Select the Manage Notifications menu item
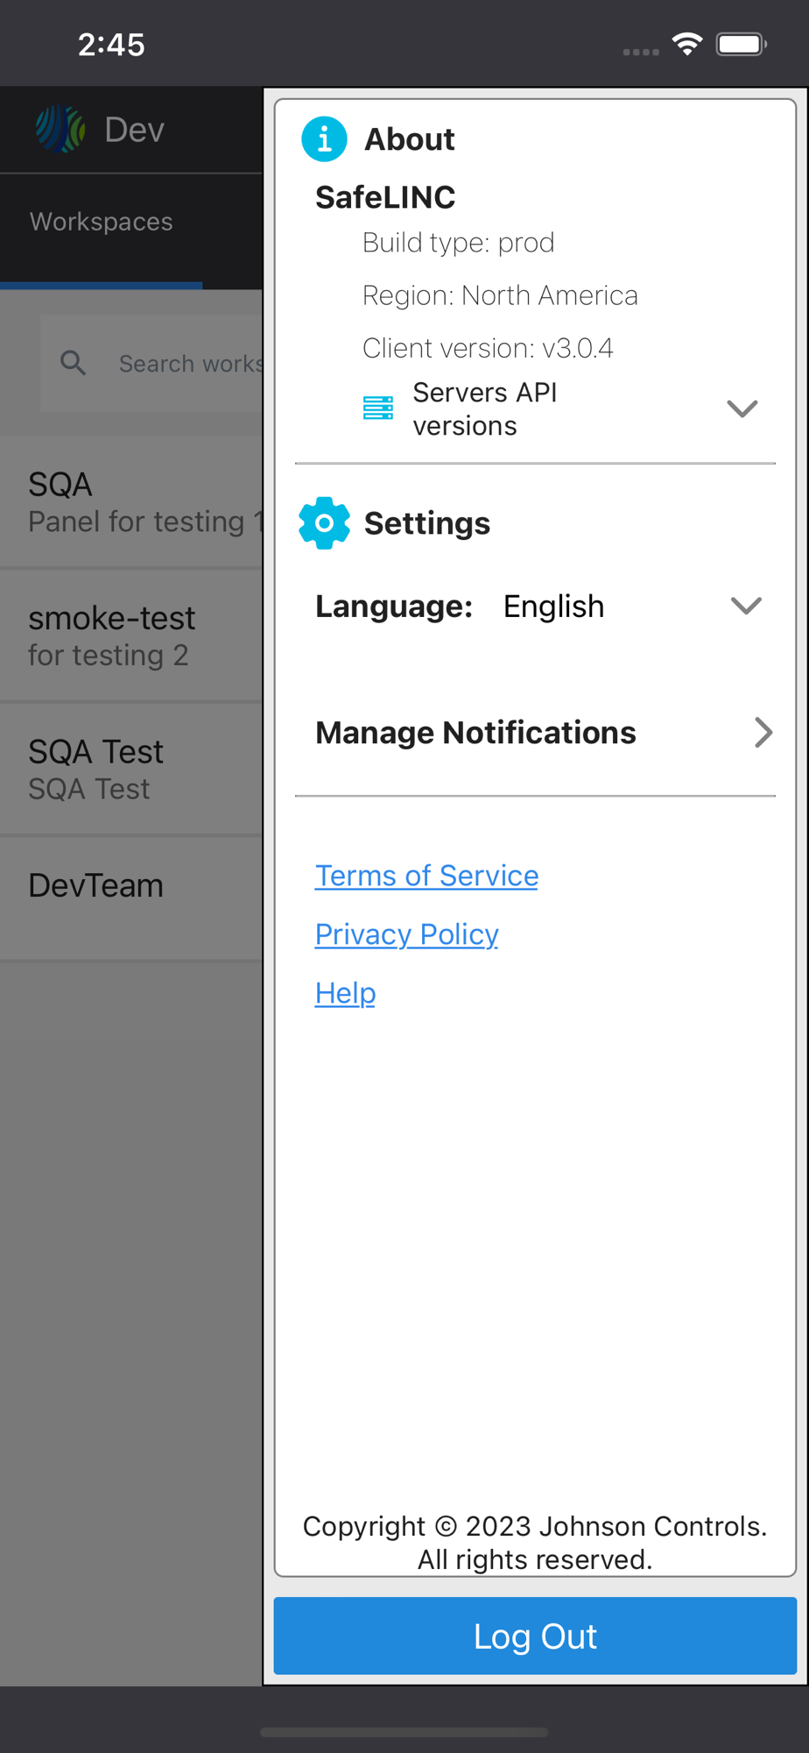The image size is (809, 1753). coord(475,733)
